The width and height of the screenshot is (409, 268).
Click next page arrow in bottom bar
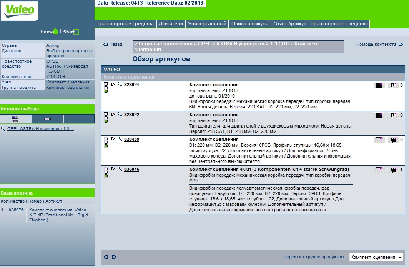tap(114, 257)
